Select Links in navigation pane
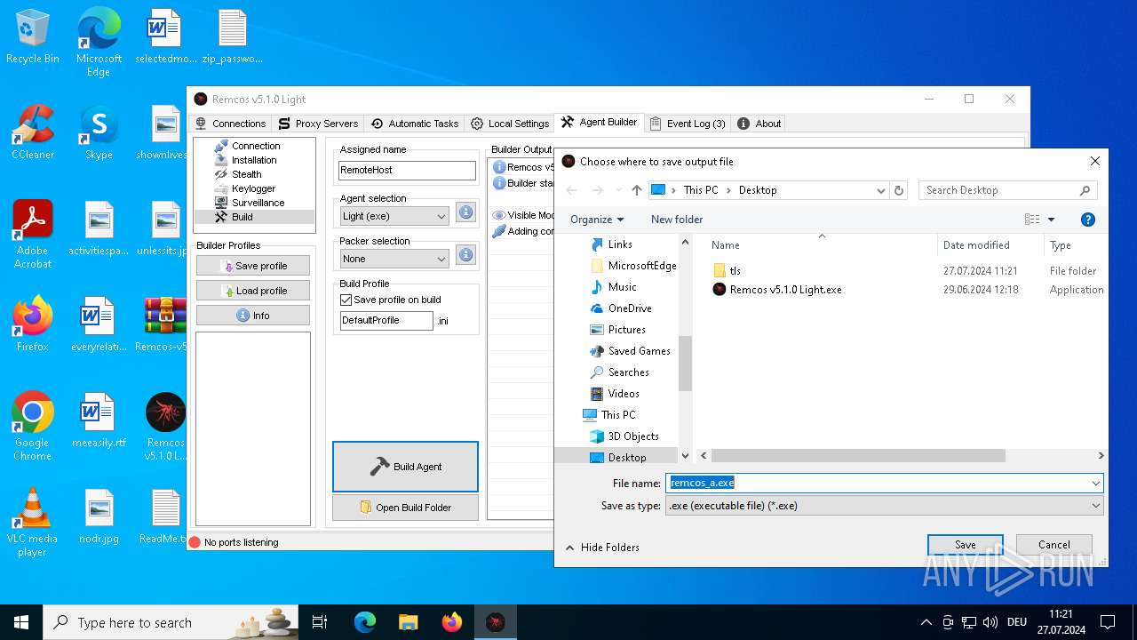Viewport: 1137px width, 640px height. tap(620, 244)
